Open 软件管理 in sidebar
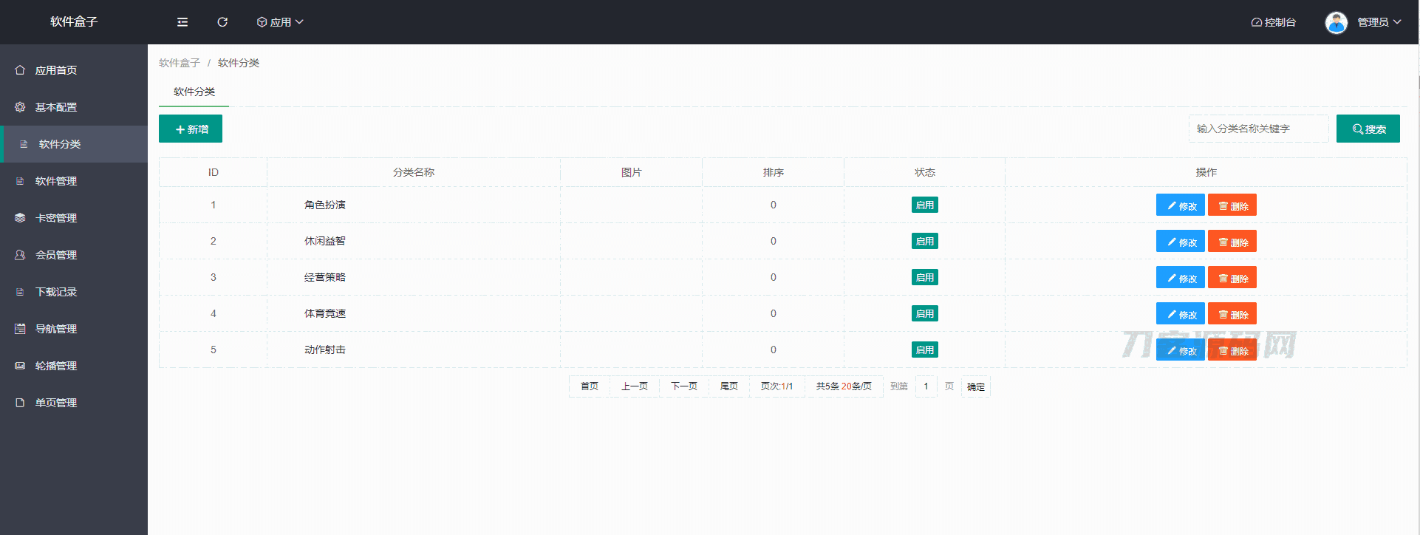Screen dimensions: 1420x535 coord(74,181)
